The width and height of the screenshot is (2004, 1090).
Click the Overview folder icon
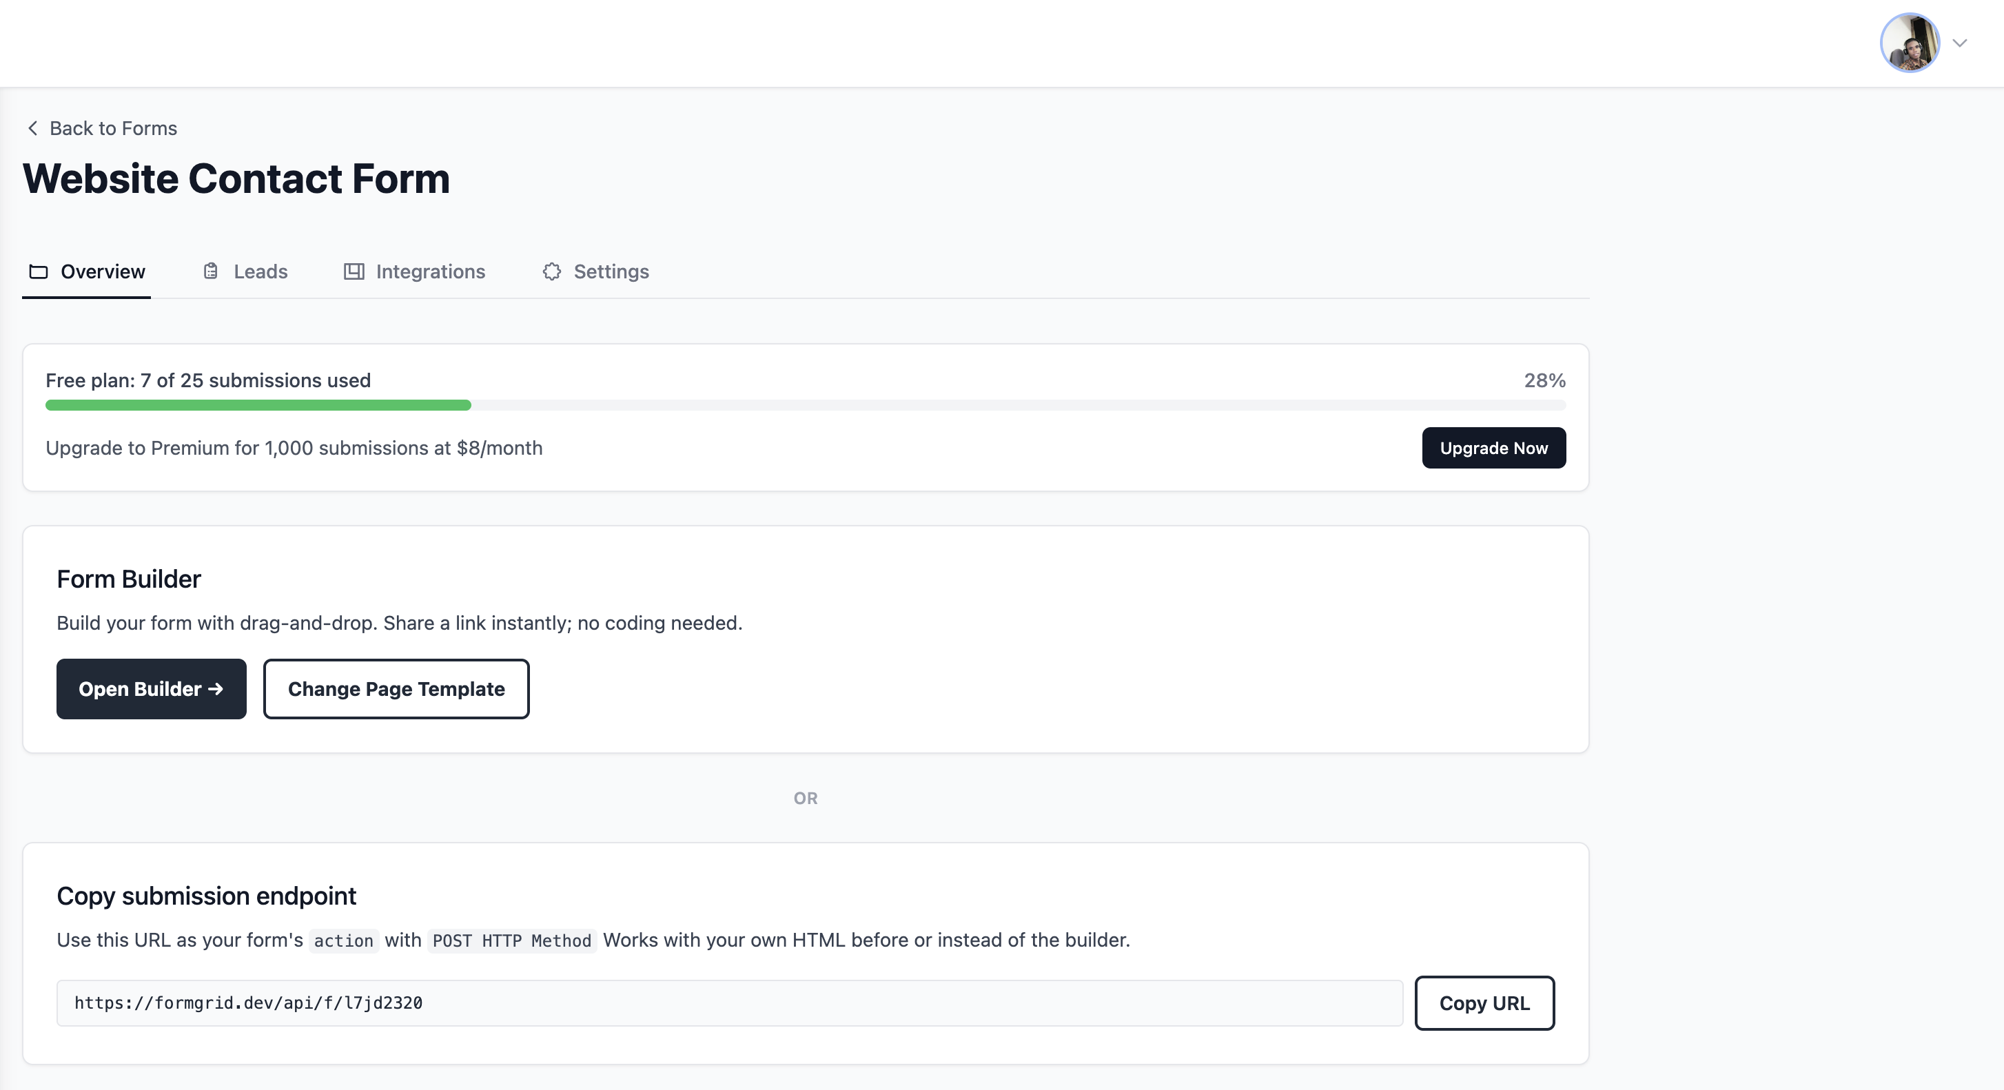click(x=37, y=271)
